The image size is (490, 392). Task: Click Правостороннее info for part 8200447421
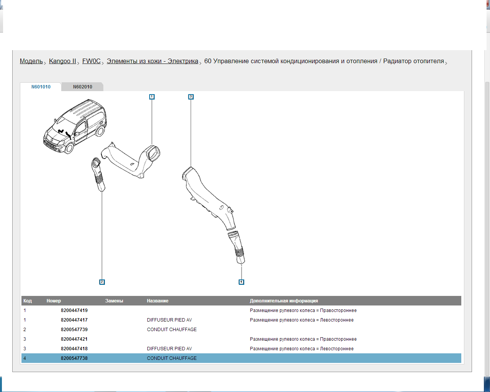click(x=303, y=339)
